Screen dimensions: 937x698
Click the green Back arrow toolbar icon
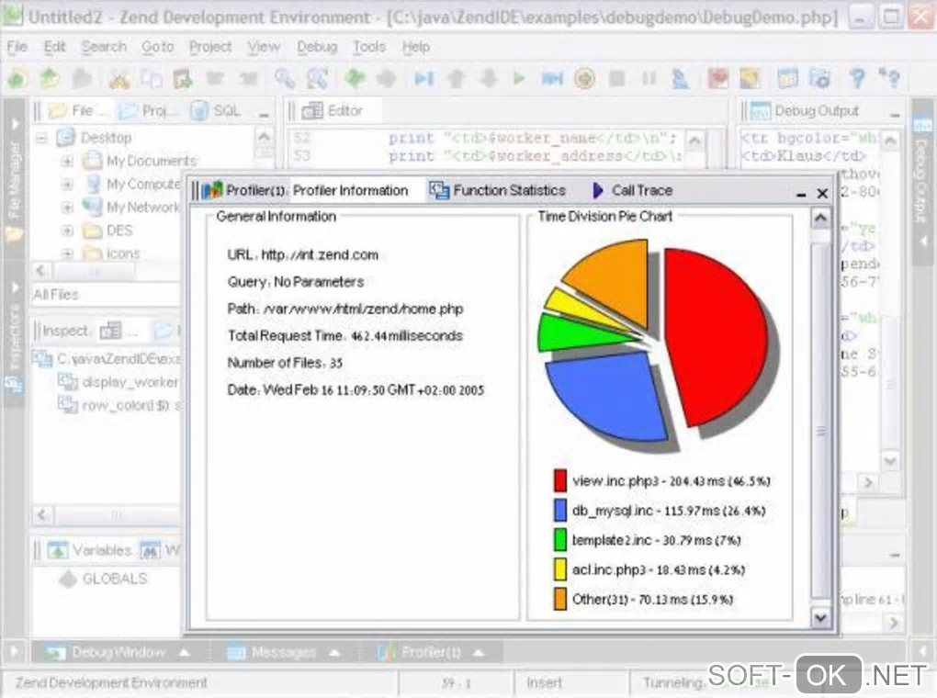tap(355, 78)
